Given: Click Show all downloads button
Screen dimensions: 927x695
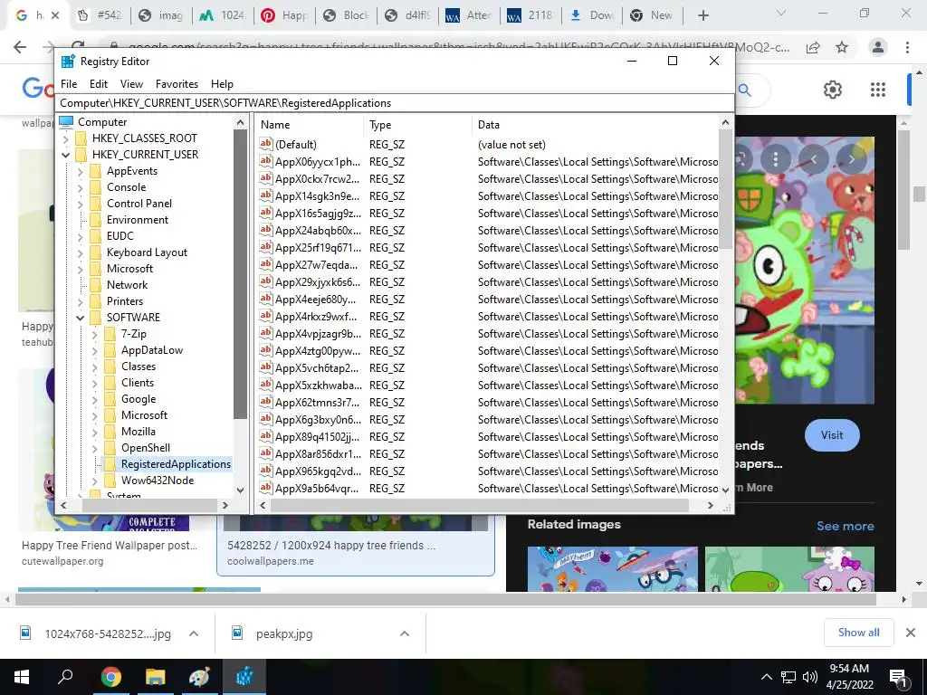Looking at the screenshot, I should tap(858, 633).
